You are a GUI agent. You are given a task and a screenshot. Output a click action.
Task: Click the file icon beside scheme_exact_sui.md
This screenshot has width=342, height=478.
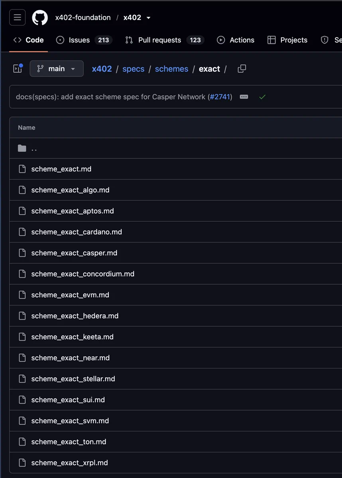(x=22, y=400)
